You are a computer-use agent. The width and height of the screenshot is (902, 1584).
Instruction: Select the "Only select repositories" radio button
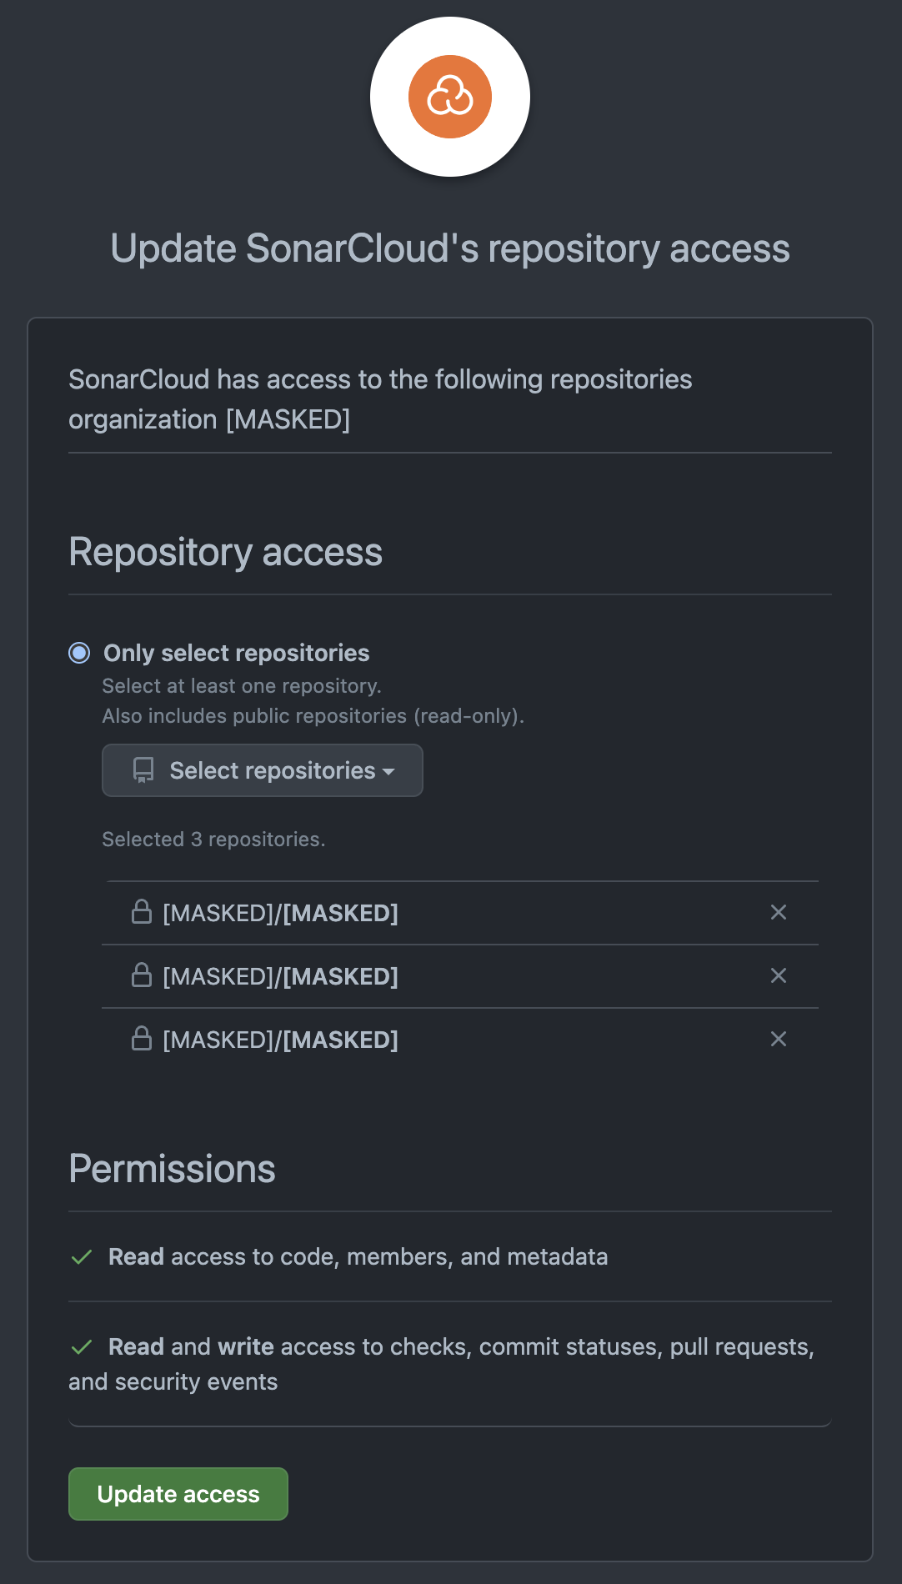pos(79,653)
